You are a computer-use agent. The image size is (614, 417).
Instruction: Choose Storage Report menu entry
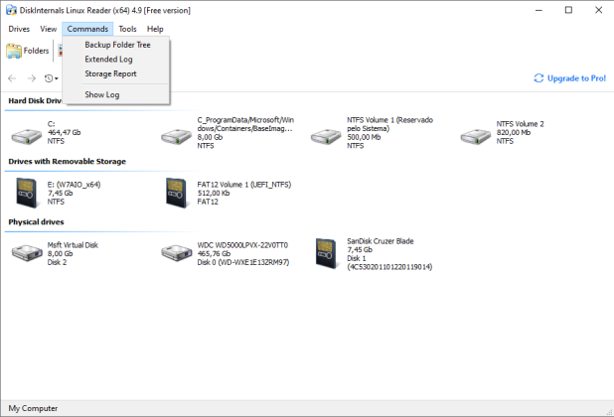(110, 73)
